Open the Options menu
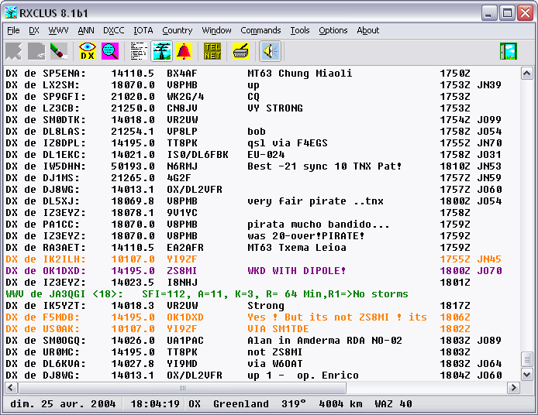 point(333,30)
